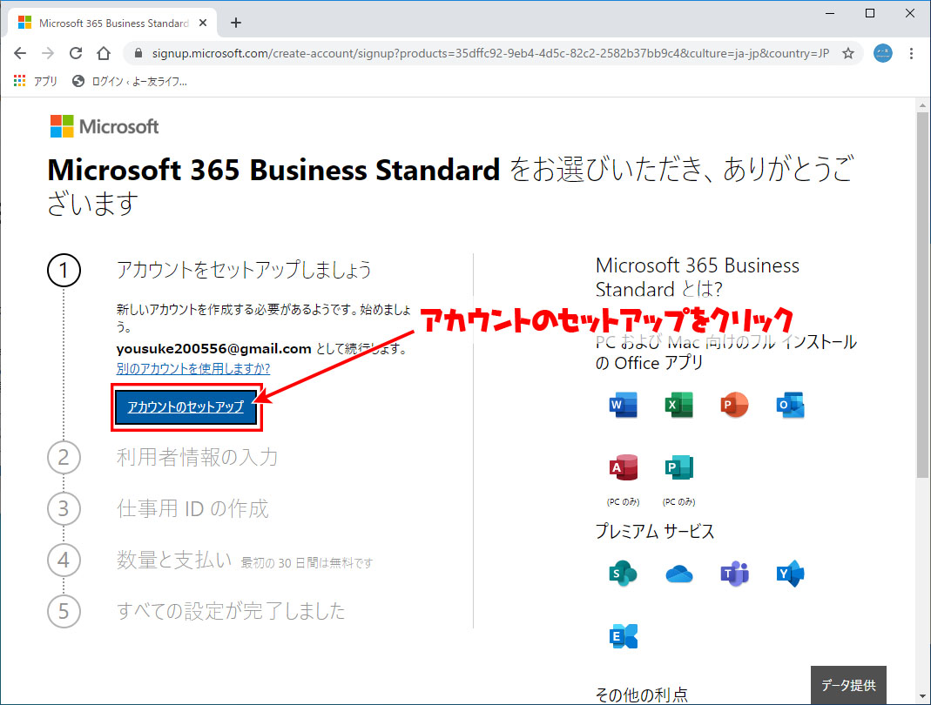Click the site lock icon
931x705 pixels.
[x=138, y=53]
